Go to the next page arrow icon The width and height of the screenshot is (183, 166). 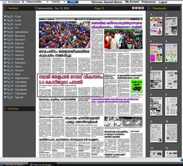pos(139,8)
